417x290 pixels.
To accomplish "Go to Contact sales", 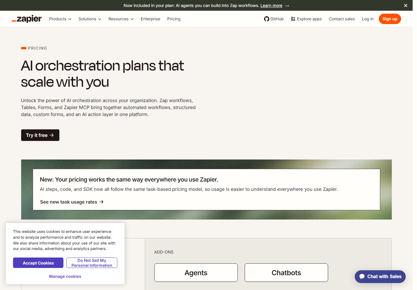I will (x=342, y=19).
